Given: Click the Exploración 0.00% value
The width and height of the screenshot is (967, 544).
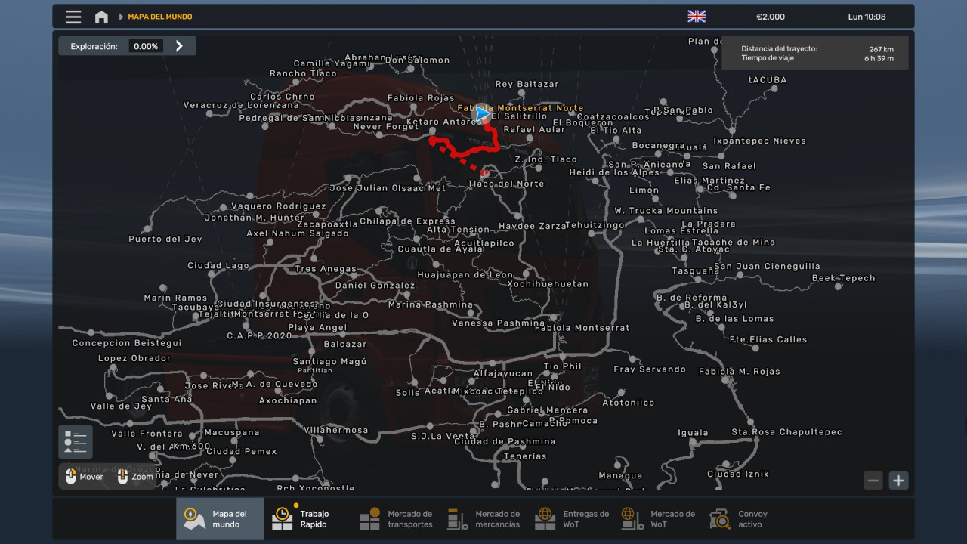Looking at the screenshot, I should (x=145, y=46).
